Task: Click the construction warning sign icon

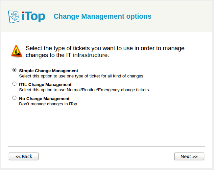Action: tap(16, 52)
